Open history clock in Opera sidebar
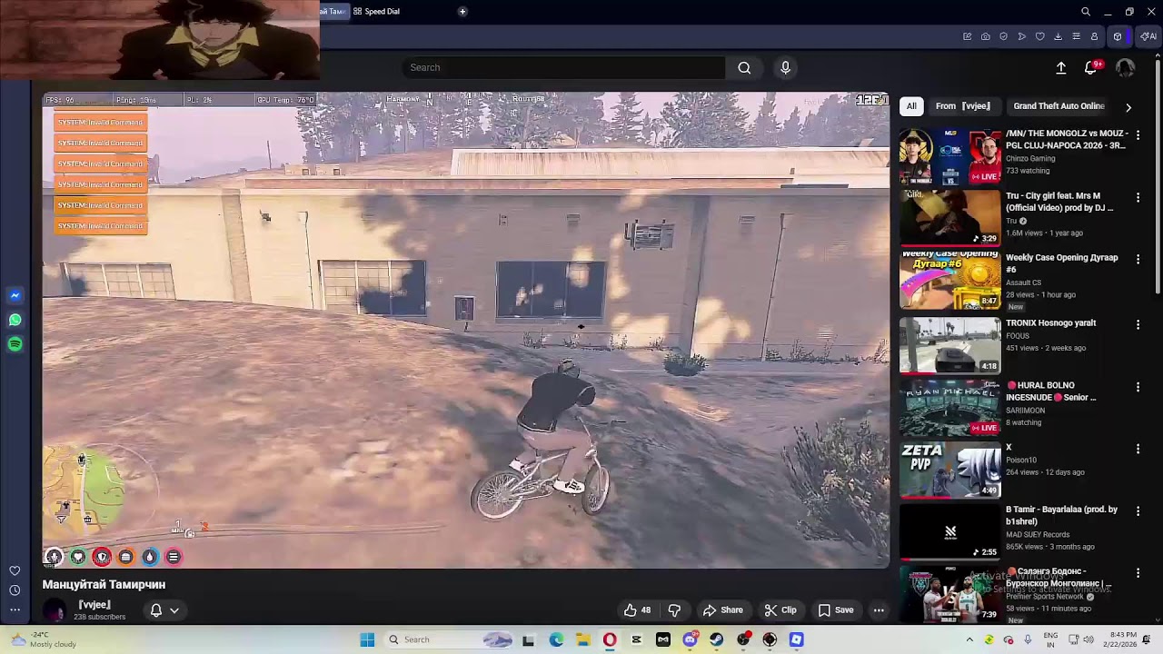Viewport: 1163px width, 654px height. [x=15, y=590]
